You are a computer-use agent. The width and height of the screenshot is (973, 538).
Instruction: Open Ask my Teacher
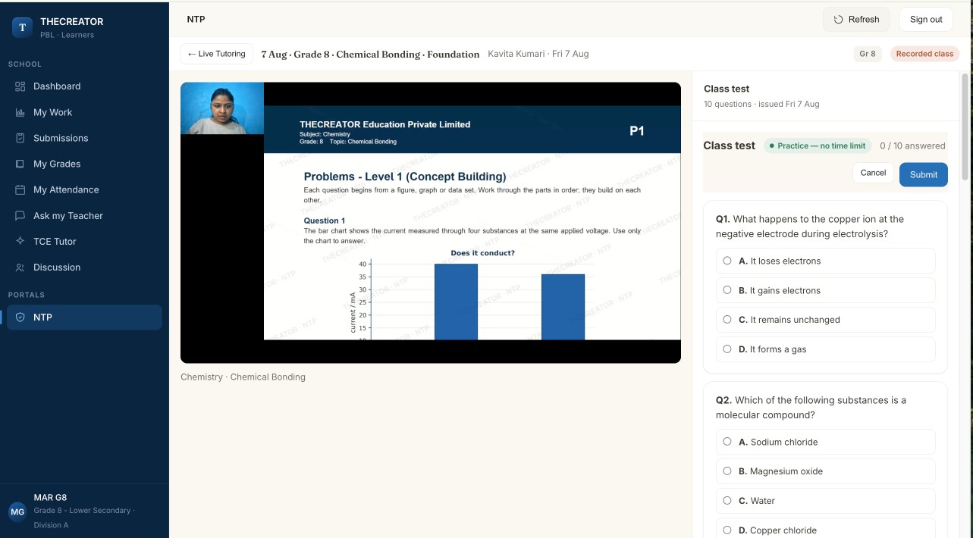click(84, 216)
